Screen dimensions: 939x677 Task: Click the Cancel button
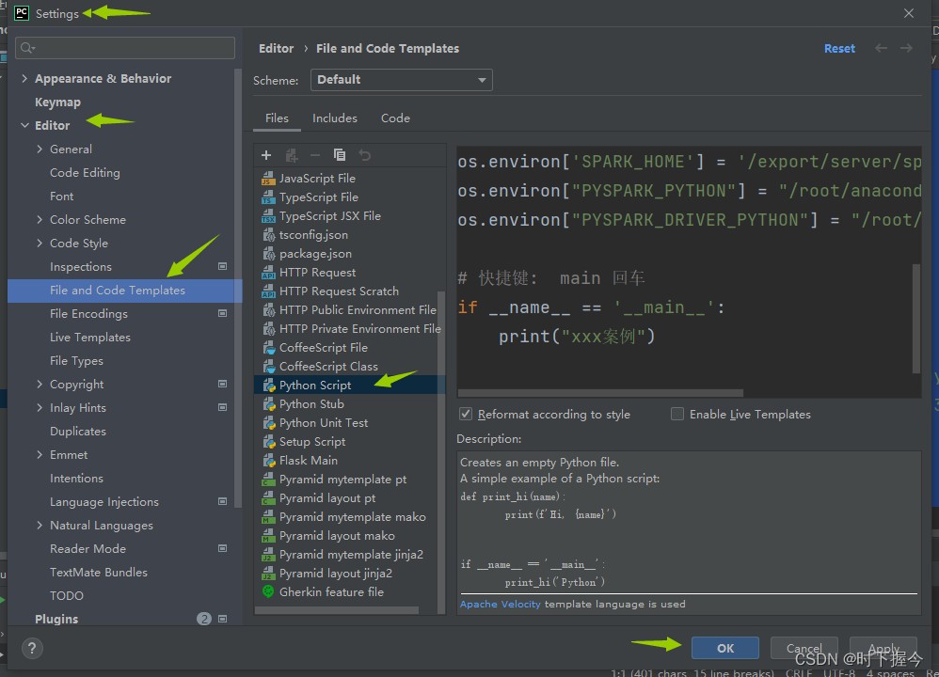(x=804, y=648)
